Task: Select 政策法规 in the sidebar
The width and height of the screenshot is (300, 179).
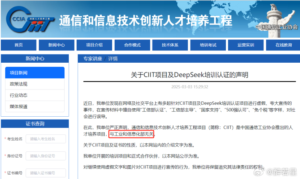Action: (x=35, y=84)
